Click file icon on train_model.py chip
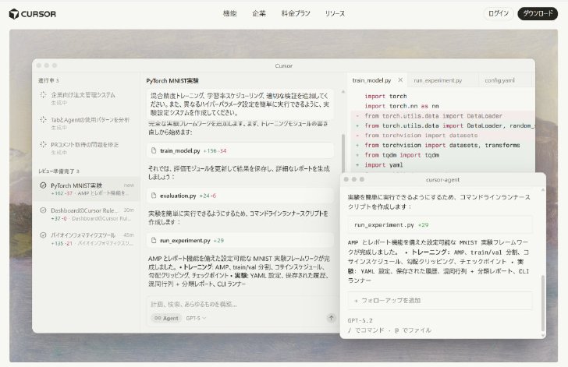This screenshot has width=568, height=367. pos(154,150)
